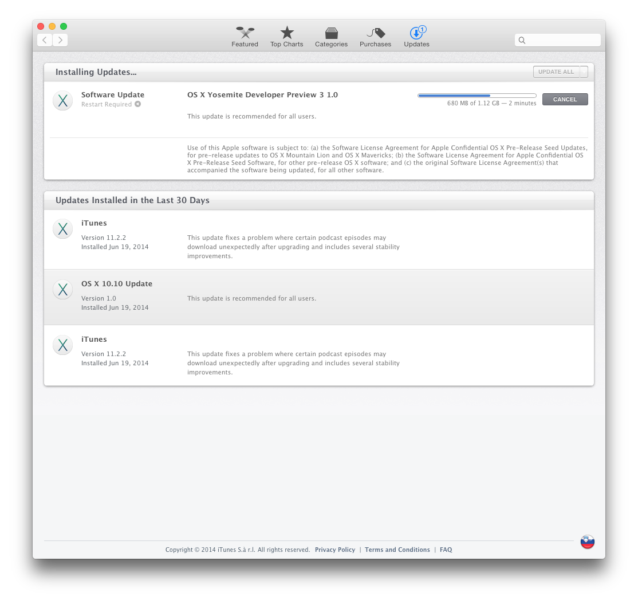Select the 'OS X 10.10 Update' title
The height and width of the screenshot is (604, 638).
point(117,283)
